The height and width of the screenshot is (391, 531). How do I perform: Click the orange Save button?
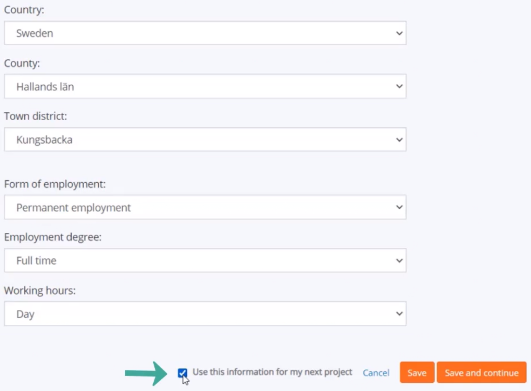[x=417, y=373]
